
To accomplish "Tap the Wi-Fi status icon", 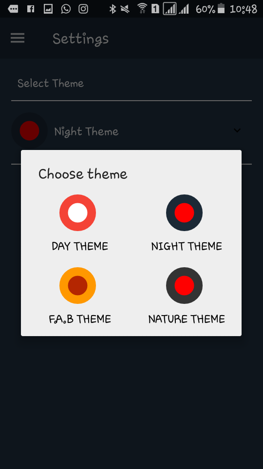I will [x=143, y=9].
